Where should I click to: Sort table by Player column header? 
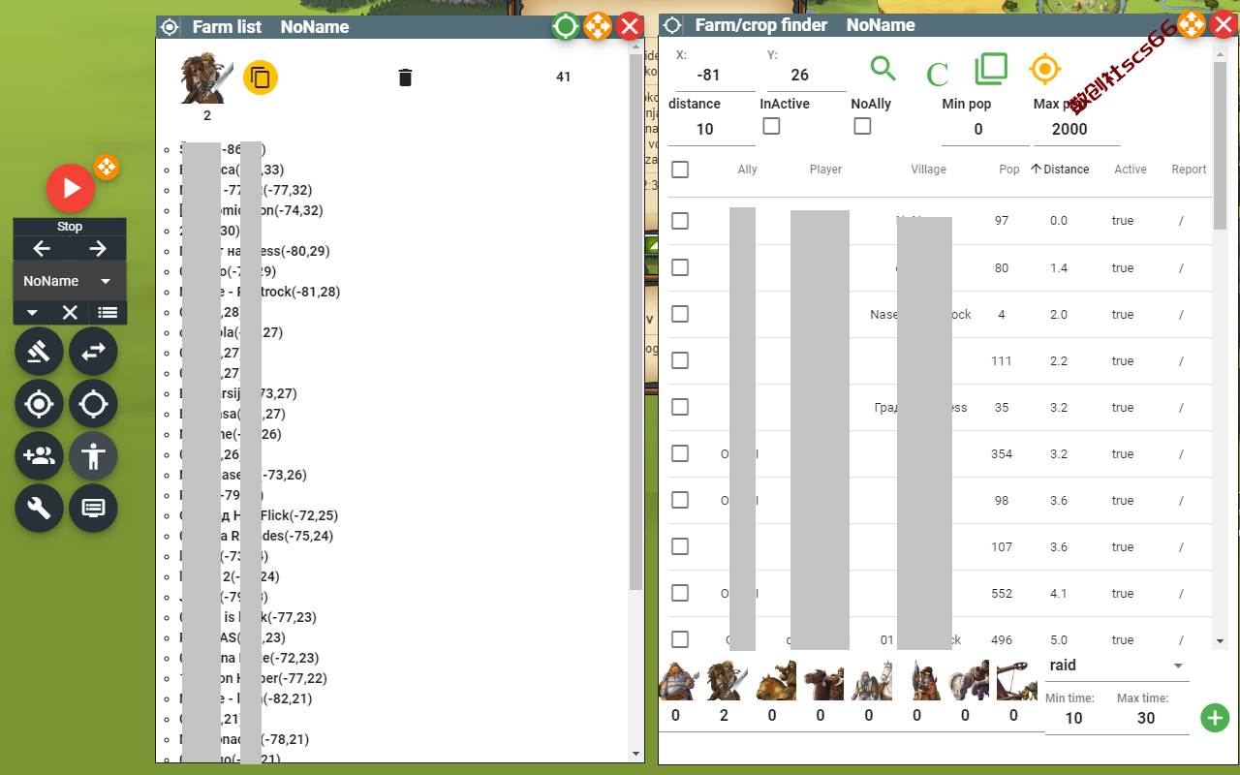coord(825,169)
